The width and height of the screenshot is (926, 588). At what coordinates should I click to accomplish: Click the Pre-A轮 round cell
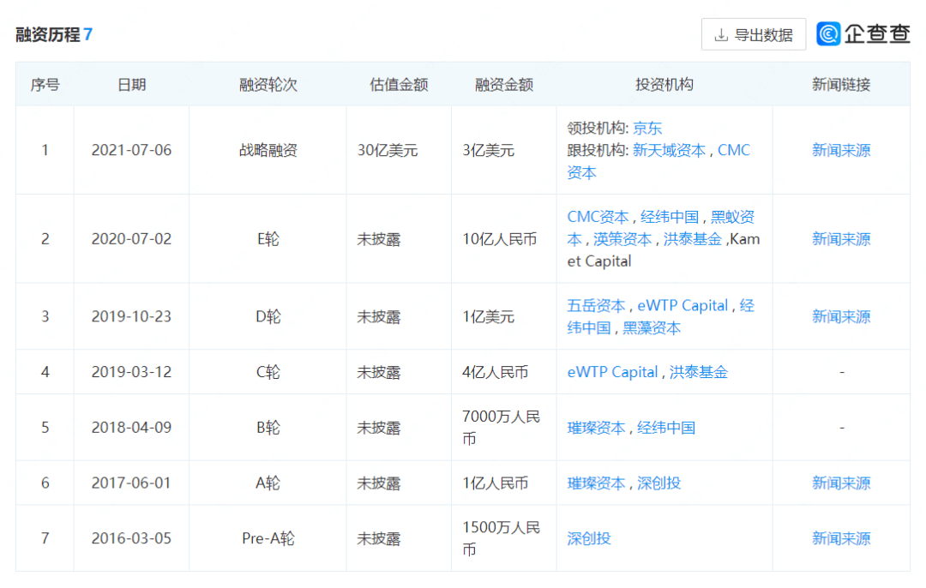click(268, 538)
